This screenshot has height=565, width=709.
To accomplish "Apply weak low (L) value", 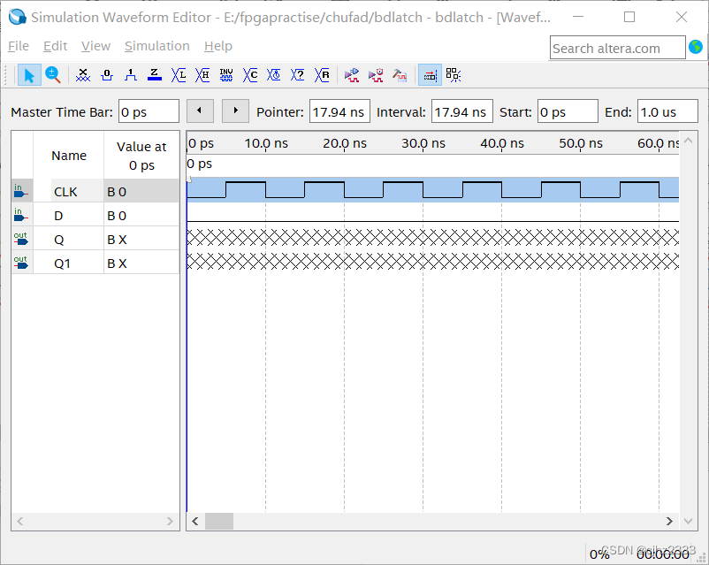I will pyautogui.click(x=179, y=75).
